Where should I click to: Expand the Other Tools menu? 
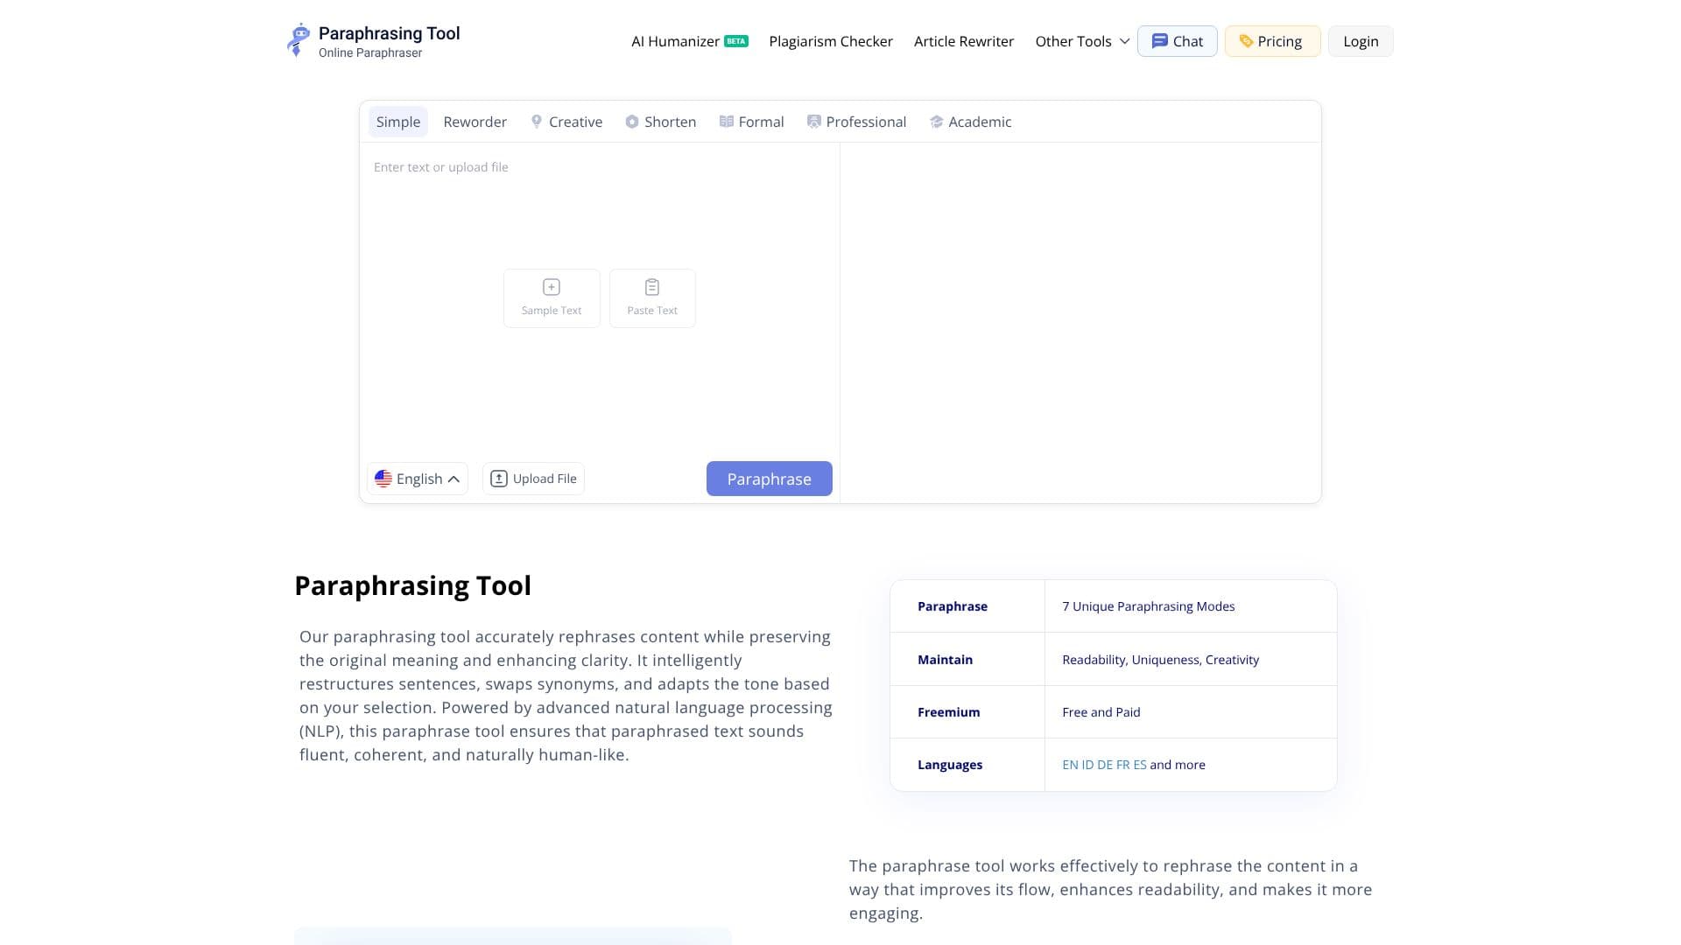tap(1082, 41)
